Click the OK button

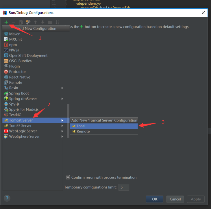pyautogui.click(x=154, y=199)
